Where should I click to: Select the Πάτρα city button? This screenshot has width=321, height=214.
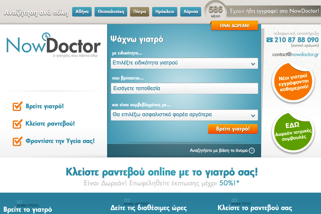[139, 11]
